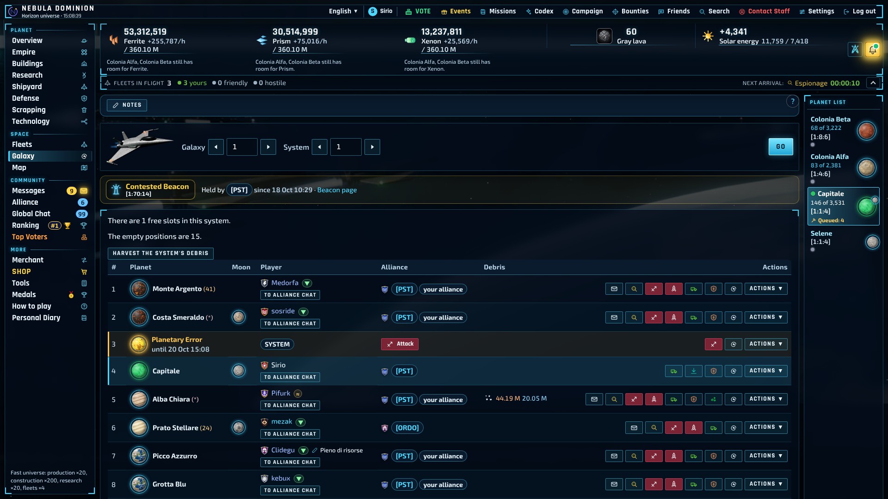The height and width of the screenshot is (499, 888).
Task: Open the notification bell icon
Action: (873, 49)
